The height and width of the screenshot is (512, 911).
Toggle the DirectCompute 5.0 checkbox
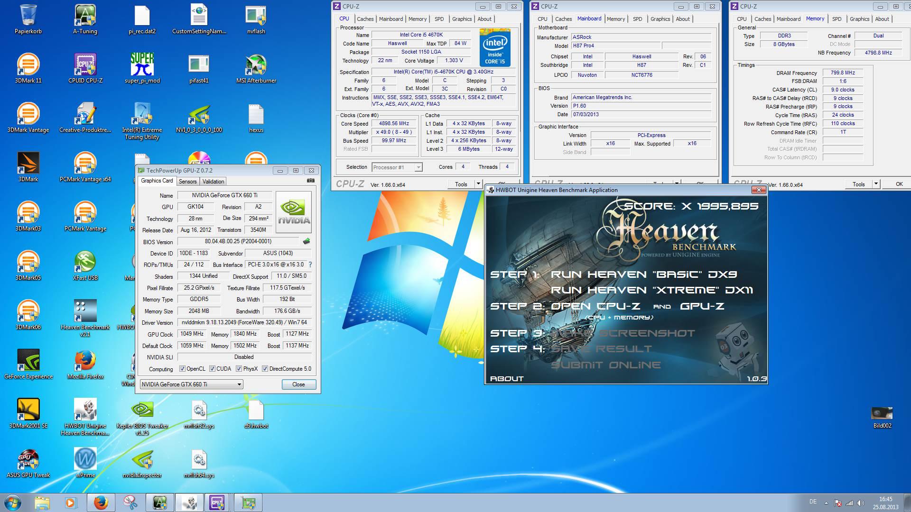coord(265,369)
